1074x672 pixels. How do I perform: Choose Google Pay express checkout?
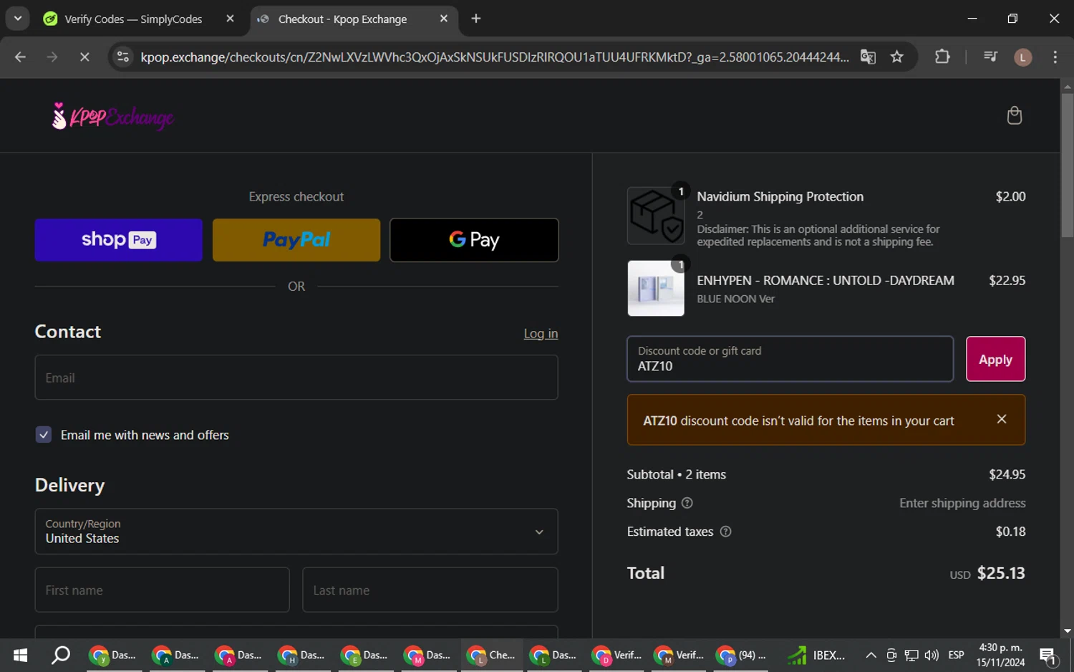pos(474,240)
